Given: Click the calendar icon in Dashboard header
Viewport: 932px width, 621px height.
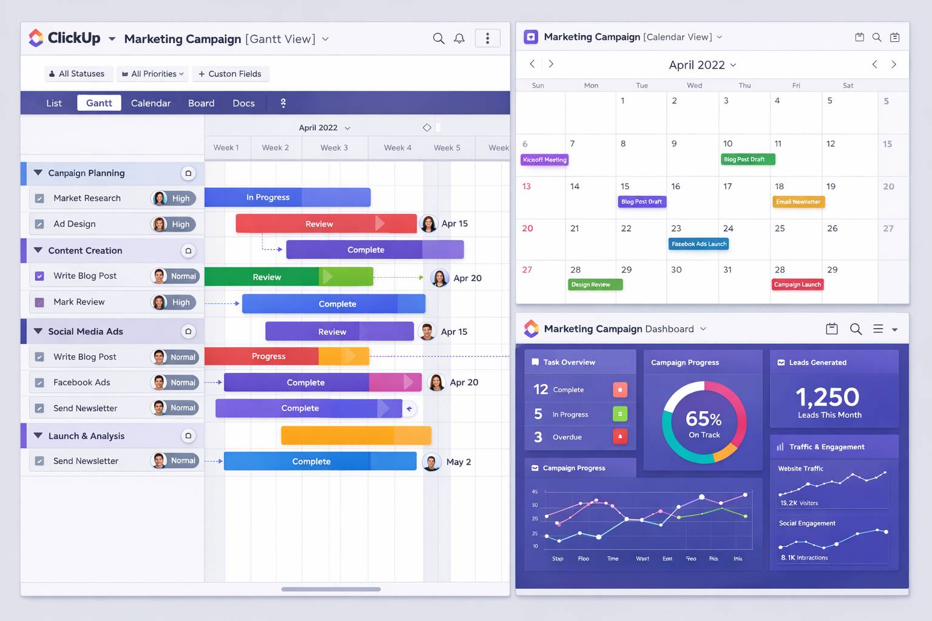Looking at the screenshot, I should pyautogui.click(x=832, y=329).
